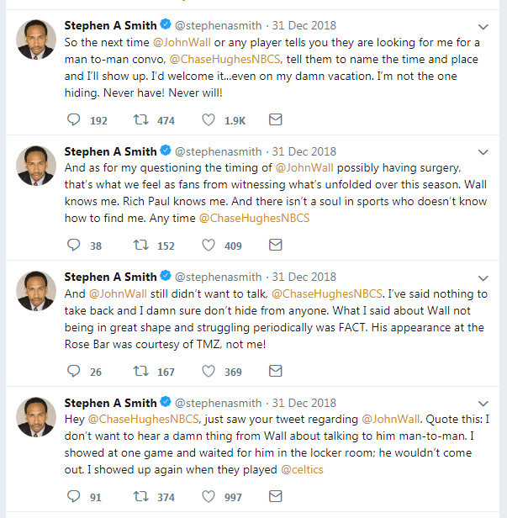Like the tweet with 1.9K likes
The height and width of the screenshot is (518, 507).
209,120
